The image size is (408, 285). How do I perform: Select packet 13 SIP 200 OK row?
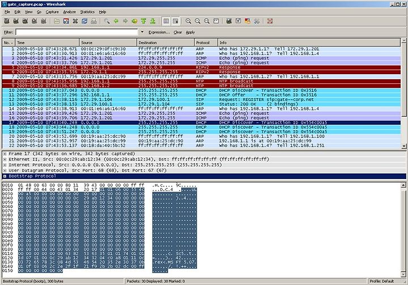pos(201,104)
